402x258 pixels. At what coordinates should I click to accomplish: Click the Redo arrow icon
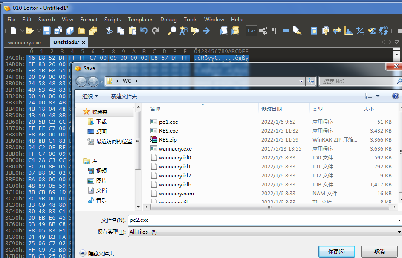[x=155, y=31]
